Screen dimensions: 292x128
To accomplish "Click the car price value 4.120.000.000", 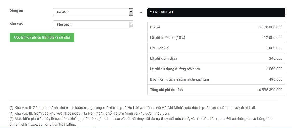I will coord(270,27).
